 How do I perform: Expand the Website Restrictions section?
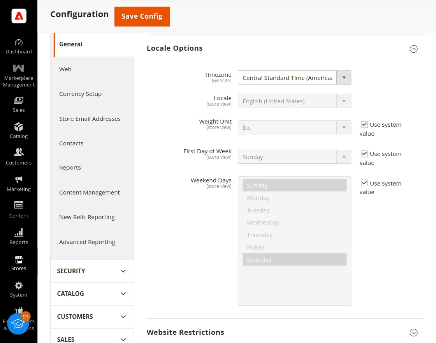pyautogui.click(x=413, y=332)
